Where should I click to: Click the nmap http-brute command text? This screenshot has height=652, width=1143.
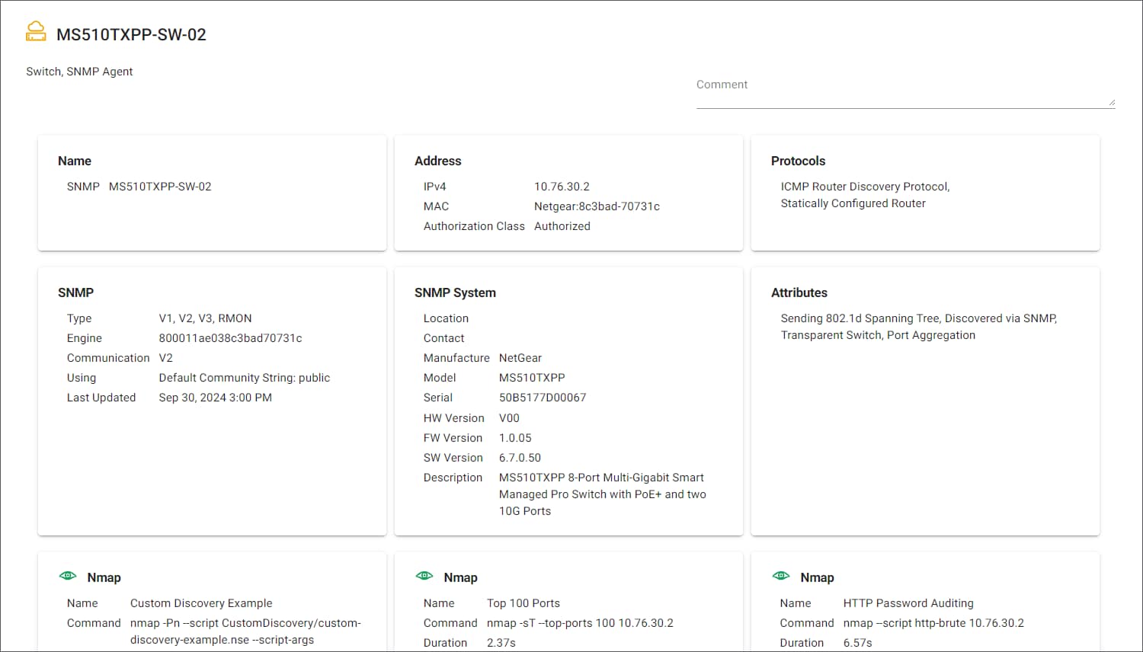933,622
